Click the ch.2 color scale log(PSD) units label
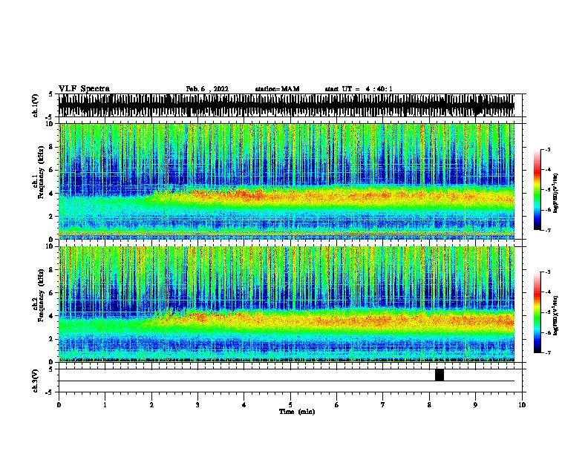Screen dimensions: 588x454 pyautogui.click(x=555, y=315)
